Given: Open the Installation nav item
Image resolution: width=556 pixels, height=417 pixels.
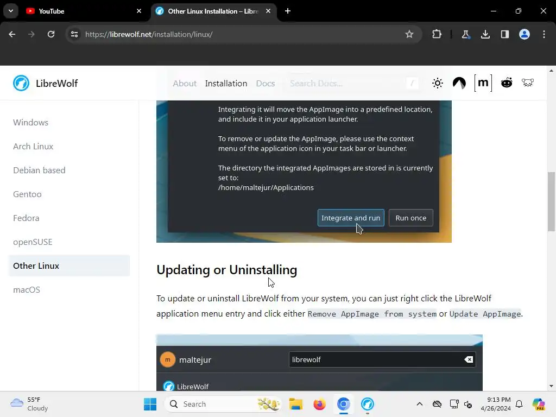Looking at the screenshot, I should (x=226, y=83).
